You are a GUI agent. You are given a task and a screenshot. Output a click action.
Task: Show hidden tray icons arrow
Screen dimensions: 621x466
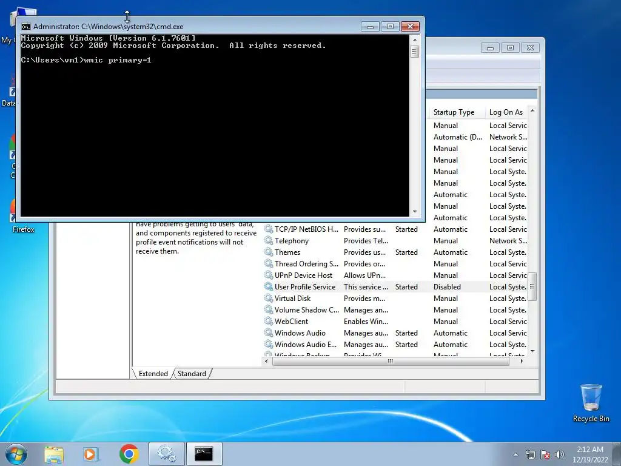515,454
